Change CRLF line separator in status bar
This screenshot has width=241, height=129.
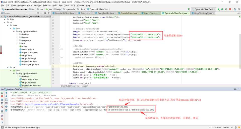coord(218,127)
